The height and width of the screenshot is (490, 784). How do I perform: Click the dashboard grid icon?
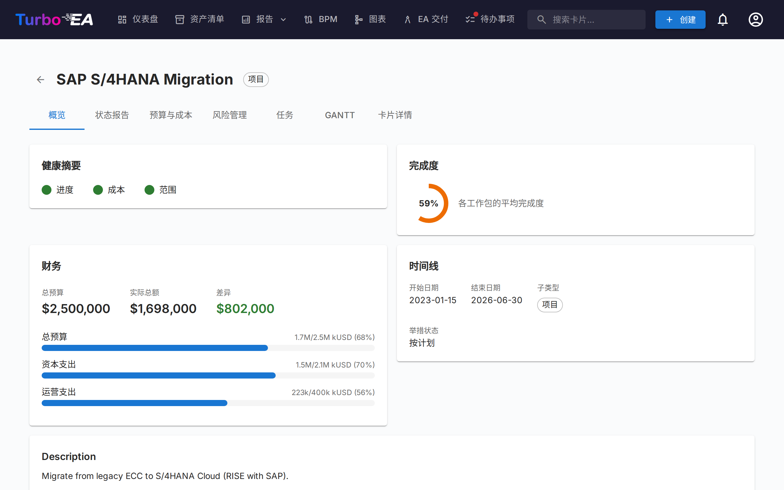pyautogui.click(x=122, y=19)
